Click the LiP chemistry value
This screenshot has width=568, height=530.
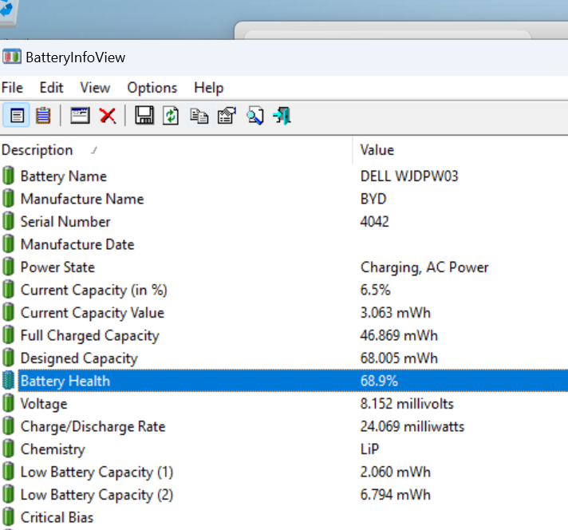tap(369, 449)
